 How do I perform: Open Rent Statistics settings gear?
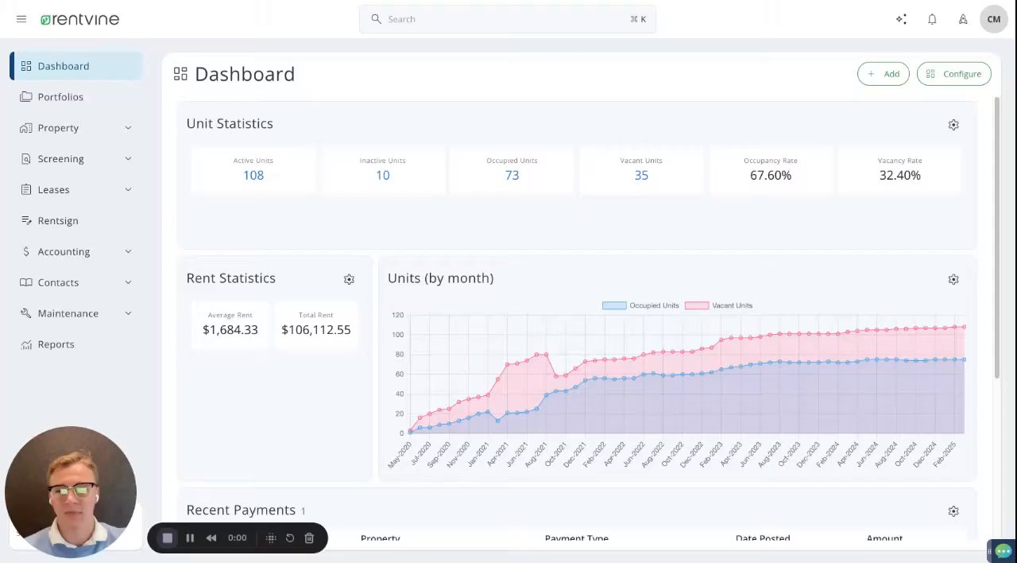point(349,279)
